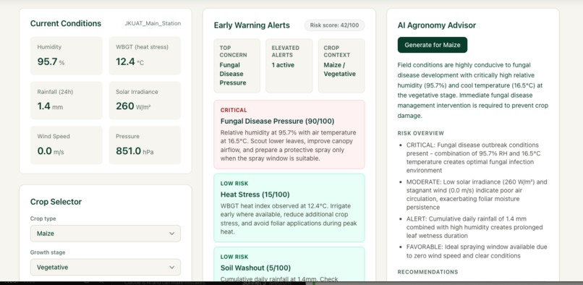Click the Generate for Maize button
This screenshot has height=285, width=583.
[433, 45]
